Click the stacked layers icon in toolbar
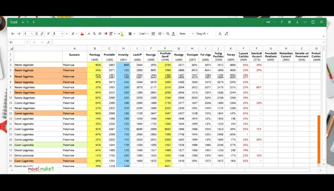The height and width of the screenshot is (191, 334). [130, 34]
